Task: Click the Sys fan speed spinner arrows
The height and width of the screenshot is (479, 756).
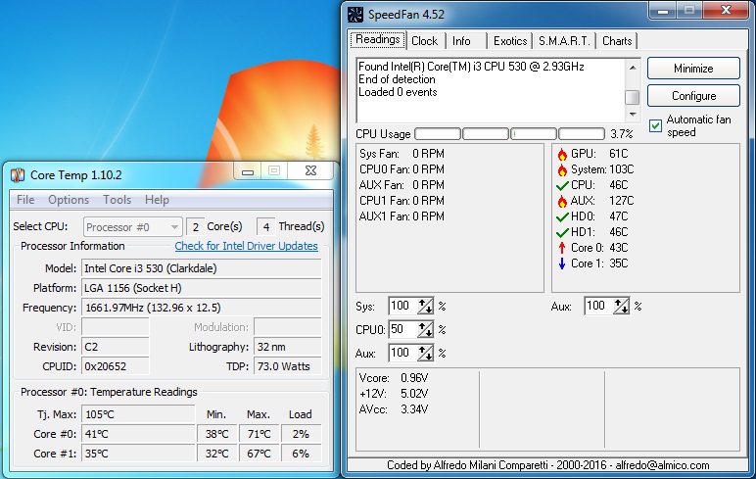Action: pyautogui.click(x=425, y=306)
